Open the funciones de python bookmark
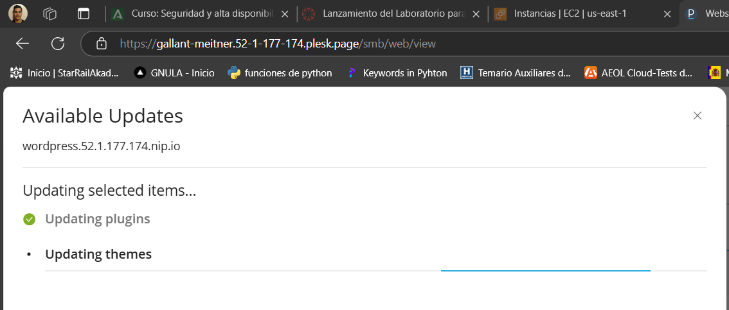 [x=280, y=73]
